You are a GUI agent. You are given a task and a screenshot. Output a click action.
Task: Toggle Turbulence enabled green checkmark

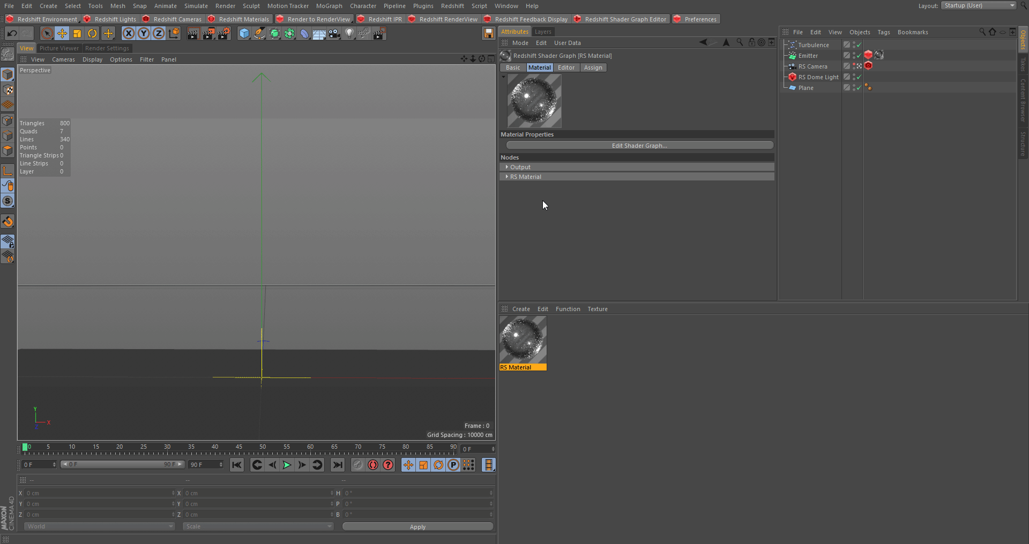[x=859, y=45]
